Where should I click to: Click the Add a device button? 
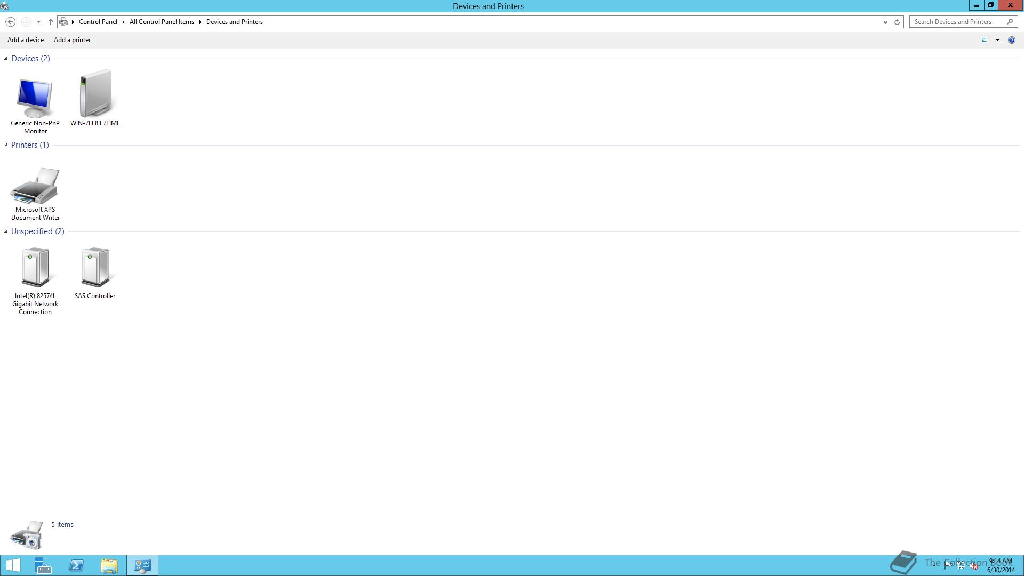[x=26, y=40]
